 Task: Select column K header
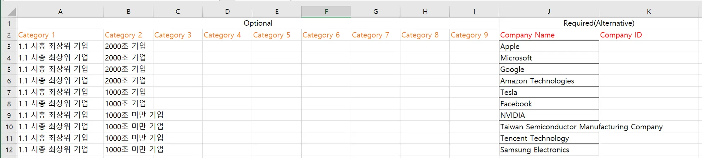click(649, 12)
